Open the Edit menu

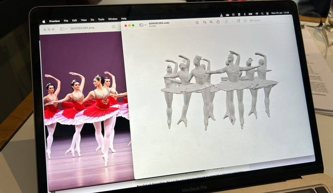click(75, 20)
